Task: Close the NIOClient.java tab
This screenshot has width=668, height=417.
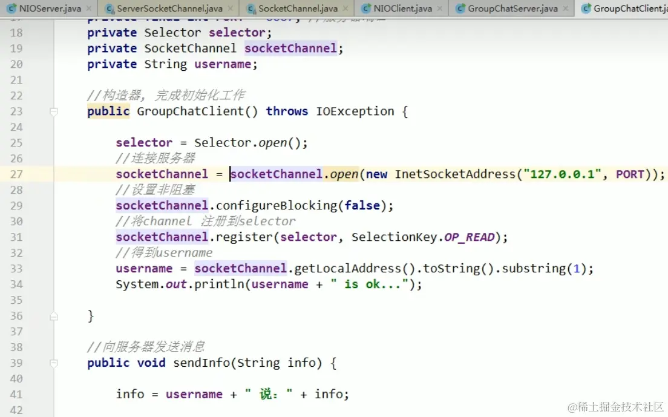Action: coord(440,8)
